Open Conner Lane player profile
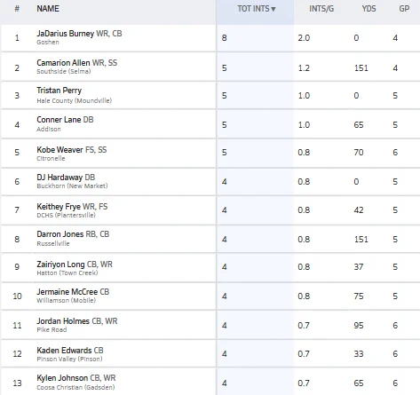The width and height of the screenshot is (420, 395). [x=59, y=120]
